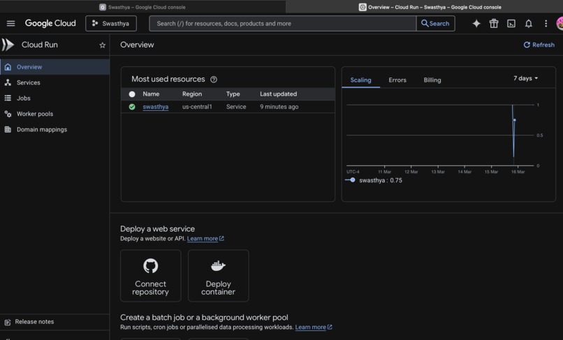Open the free trial gift icon
Image resolution: width=563 pixels, height=340 pixels.
coord(494,23)
